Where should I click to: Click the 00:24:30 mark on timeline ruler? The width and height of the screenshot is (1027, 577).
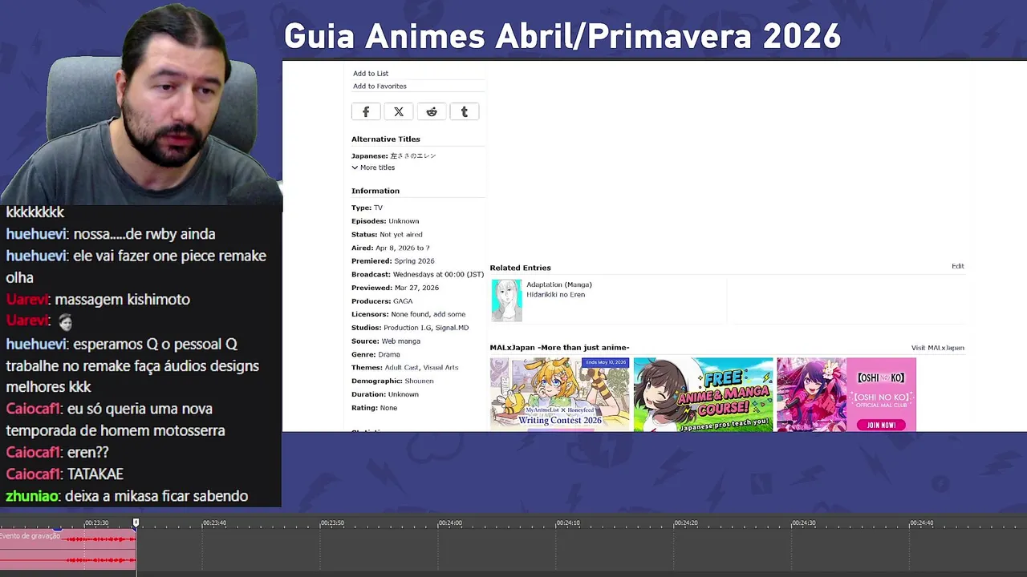[803, 523]
